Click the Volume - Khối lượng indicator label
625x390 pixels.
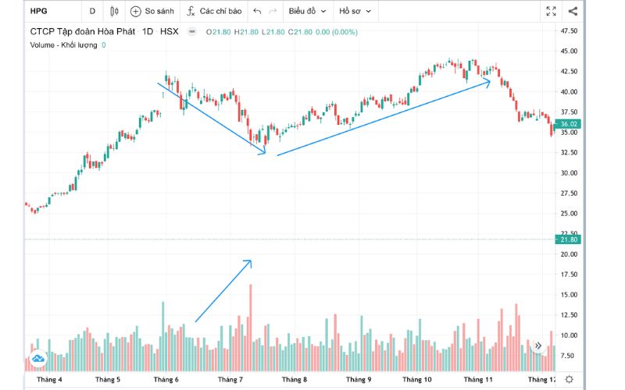point(63,45)
